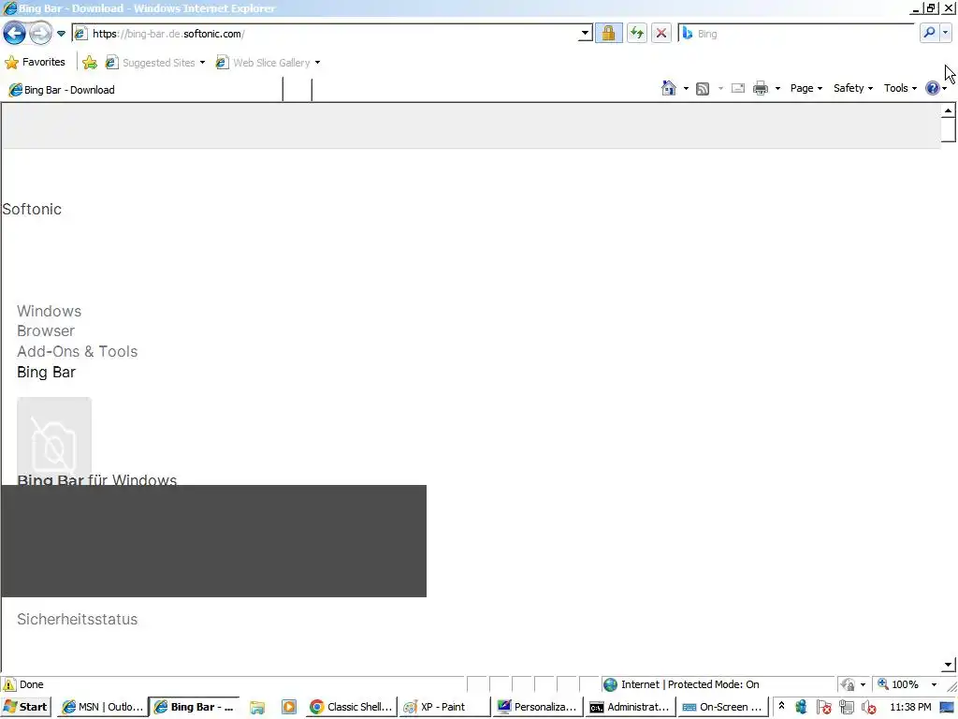The height and width of the screenshot is (719, 958).
Task: Click the status bar warning icon
Action: pyautogui.click(x=9, y=684)
